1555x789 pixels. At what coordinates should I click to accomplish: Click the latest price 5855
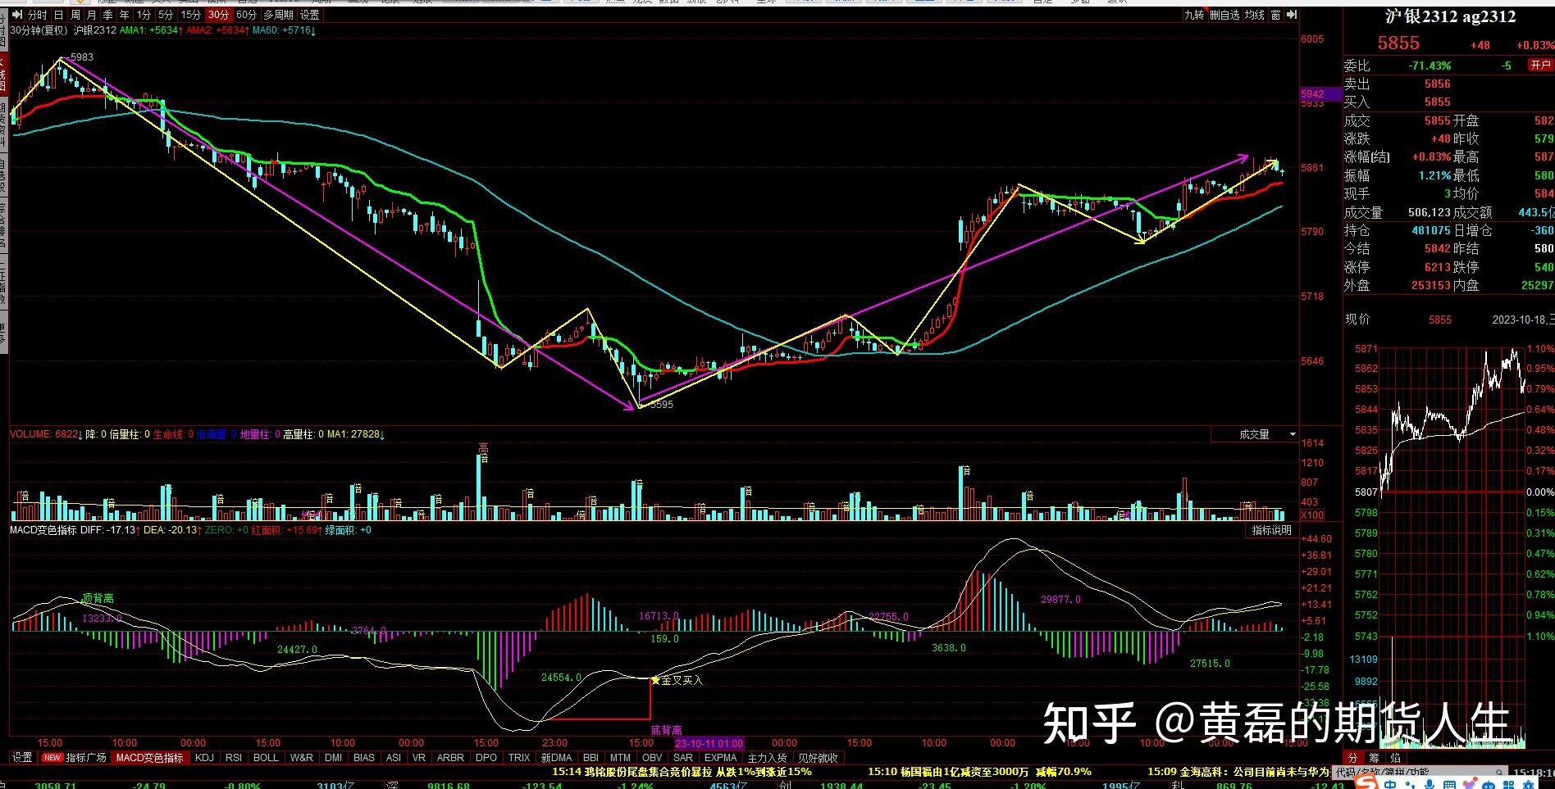coord(1398,43)
